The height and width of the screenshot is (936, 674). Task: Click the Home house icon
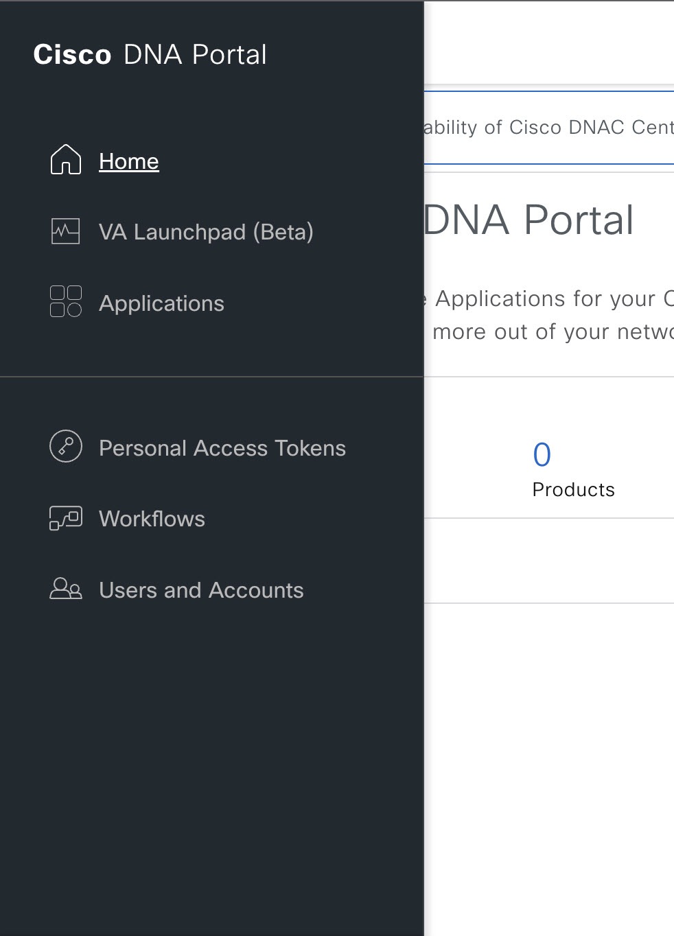66,160
